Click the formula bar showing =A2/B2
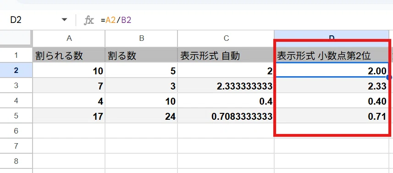Image resolution: width=393 pixels, height=173 pixels. [x=246, y=20]
